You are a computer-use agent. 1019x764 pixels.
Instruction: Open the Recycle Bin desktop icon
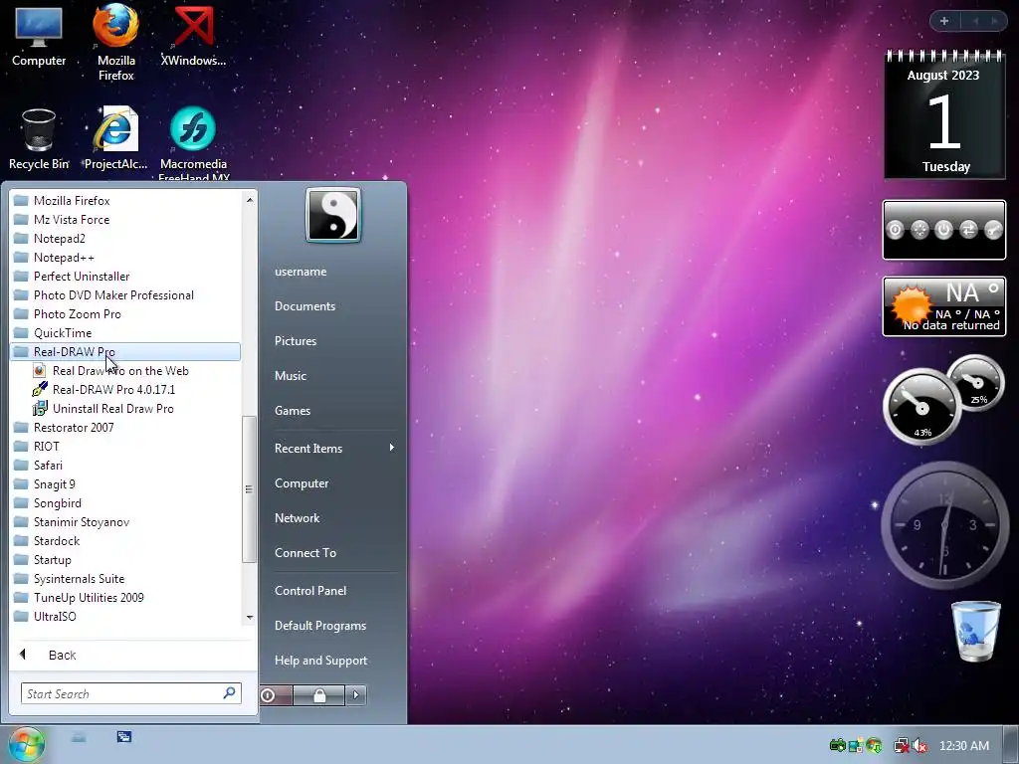[39, 139]
